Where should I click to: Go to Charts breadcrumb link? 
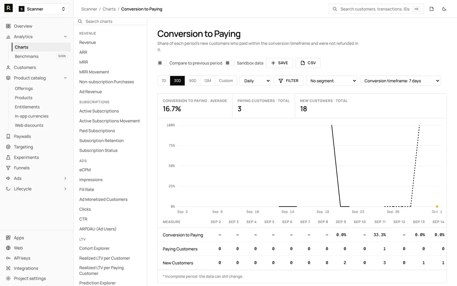tap(109, 9)
